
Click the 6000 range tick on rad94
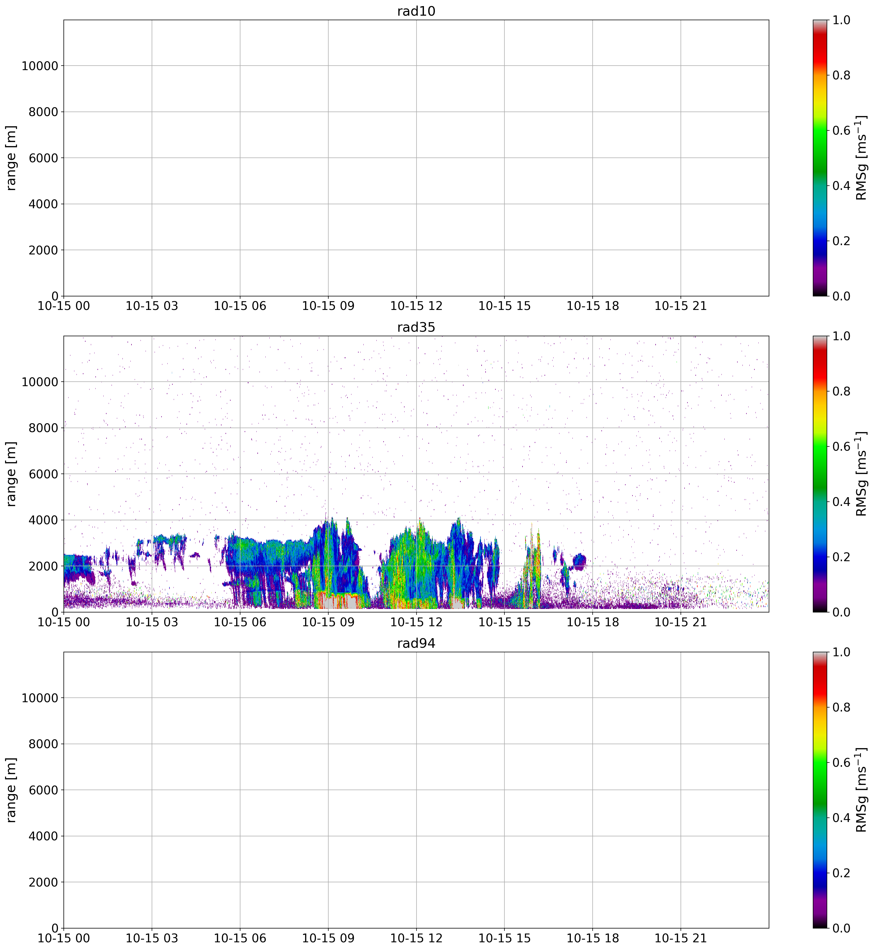(43, 790)
